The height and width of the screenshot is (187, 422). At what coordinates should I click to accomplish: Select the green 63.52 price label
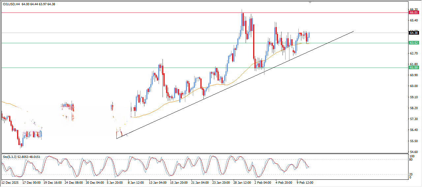[413, 43]
